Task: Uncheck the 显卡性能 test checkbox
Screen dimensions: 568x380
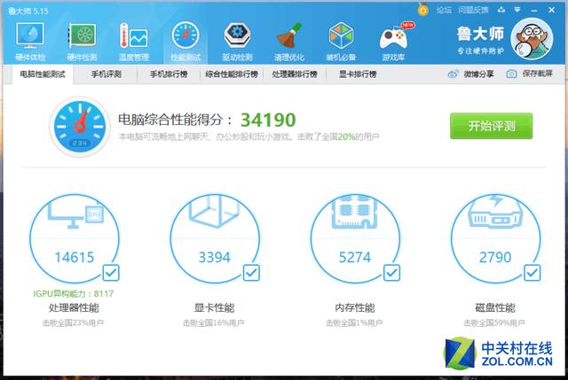Action: [251, 273]
